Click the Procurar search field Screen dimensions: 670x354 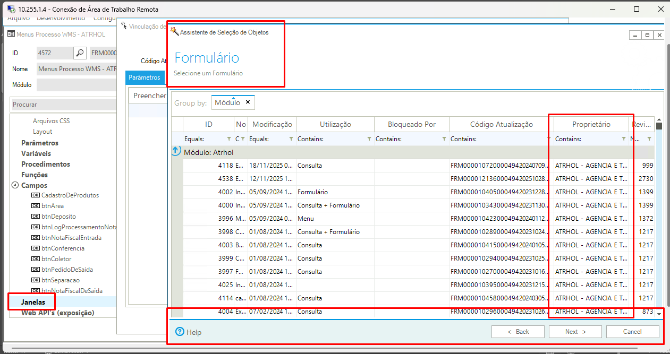(x=64, y=105)
